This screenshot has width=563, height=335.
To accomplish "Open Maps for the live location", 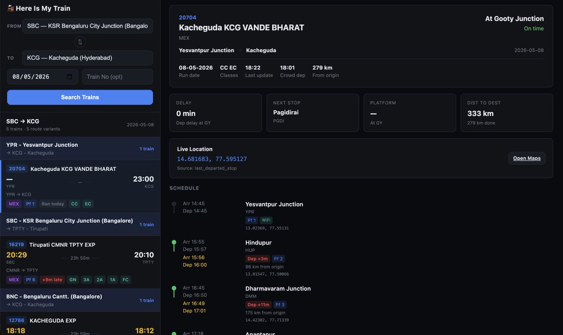I will click(x=527, y=158).
